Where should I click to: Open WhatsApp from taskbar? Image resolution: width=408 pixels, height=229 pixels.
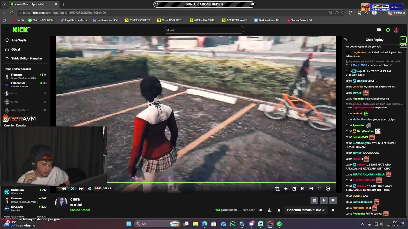point(233,224)
